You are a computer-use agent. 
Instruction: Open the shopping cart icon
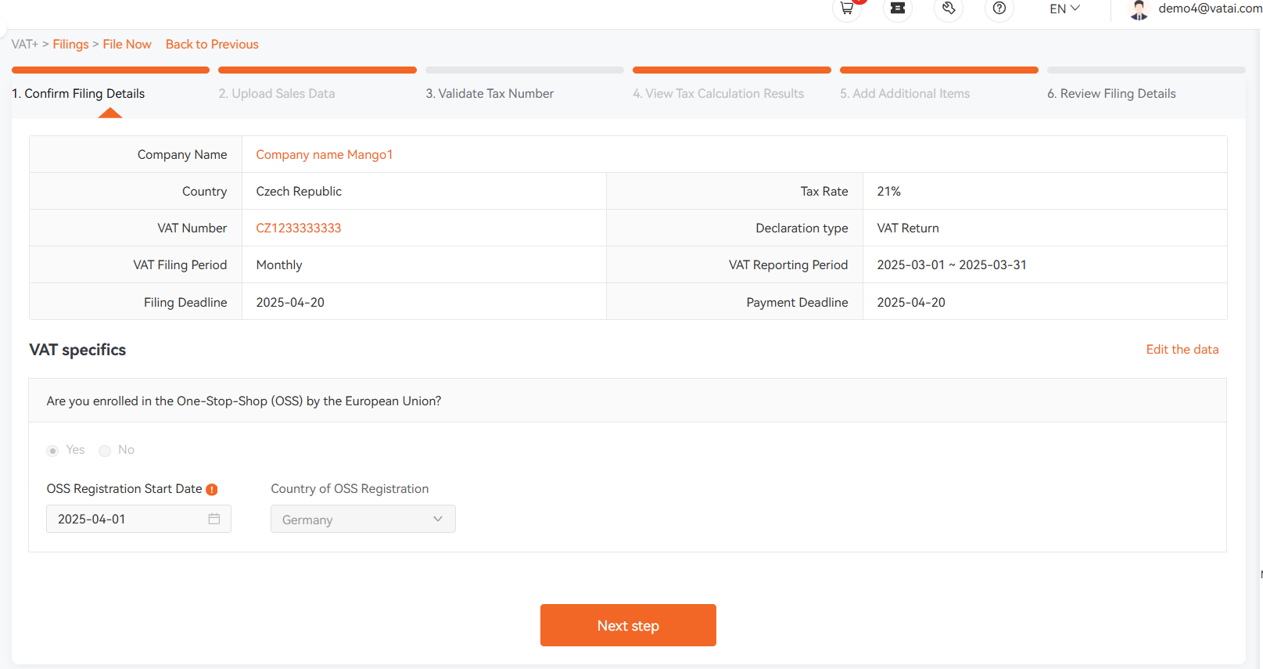click(847, 8)
